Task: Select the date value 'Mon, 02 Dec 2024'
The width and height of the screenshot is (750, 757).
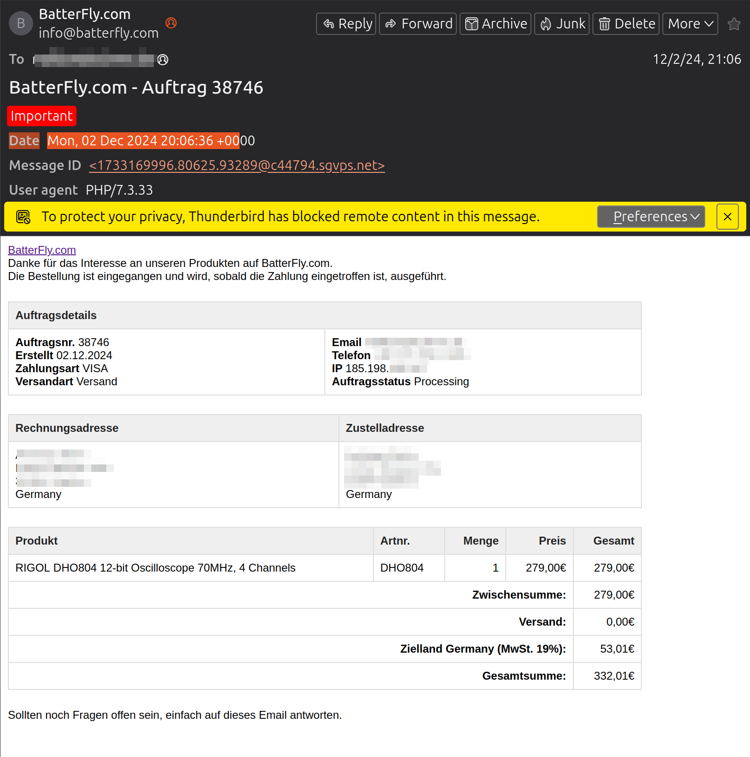Action: (103, 141)
